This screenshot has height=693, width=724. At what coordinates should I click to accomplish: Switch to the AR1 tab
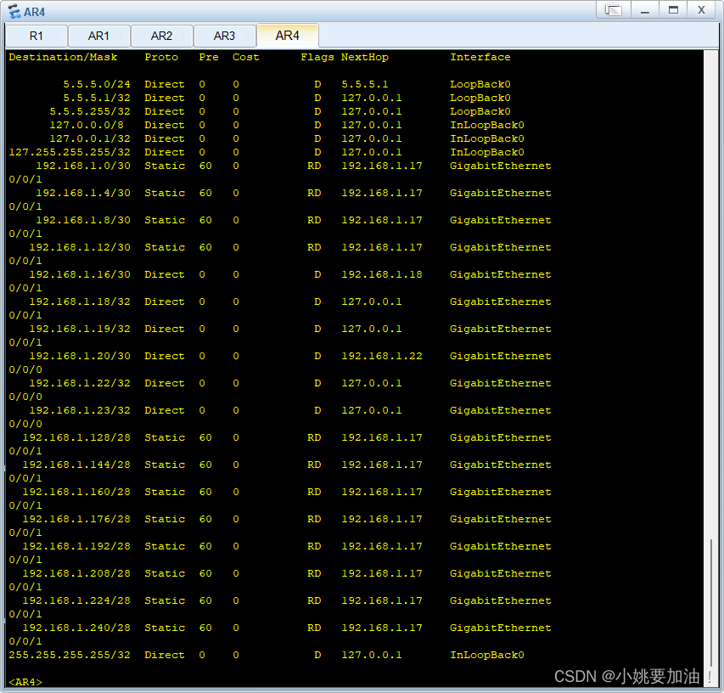(98, 36)
